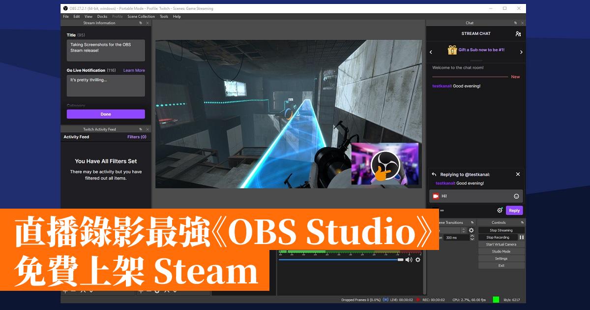Open audio mixer source gear settings
The height and width of the screenshot is (310, 590).
(418, 260)
